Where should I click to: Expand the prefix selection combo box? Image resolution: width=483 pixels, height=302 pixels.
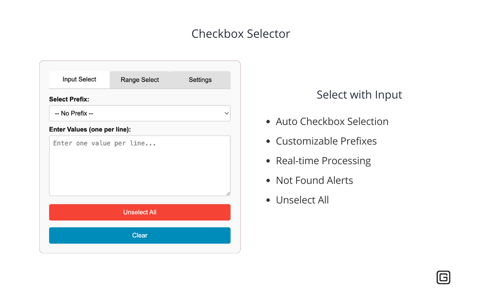pos(140,113)
